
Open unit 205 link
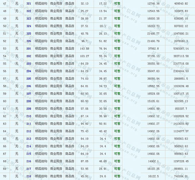(x=29, y=79)
